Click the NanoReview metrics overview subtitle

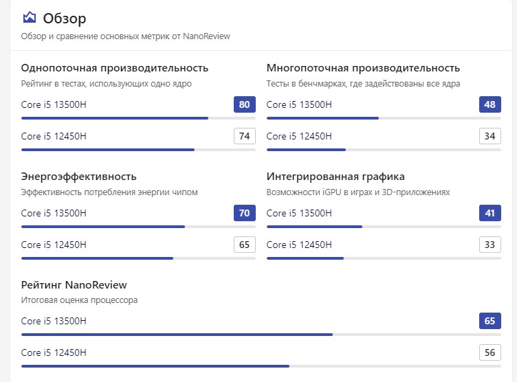click(125, 36)
